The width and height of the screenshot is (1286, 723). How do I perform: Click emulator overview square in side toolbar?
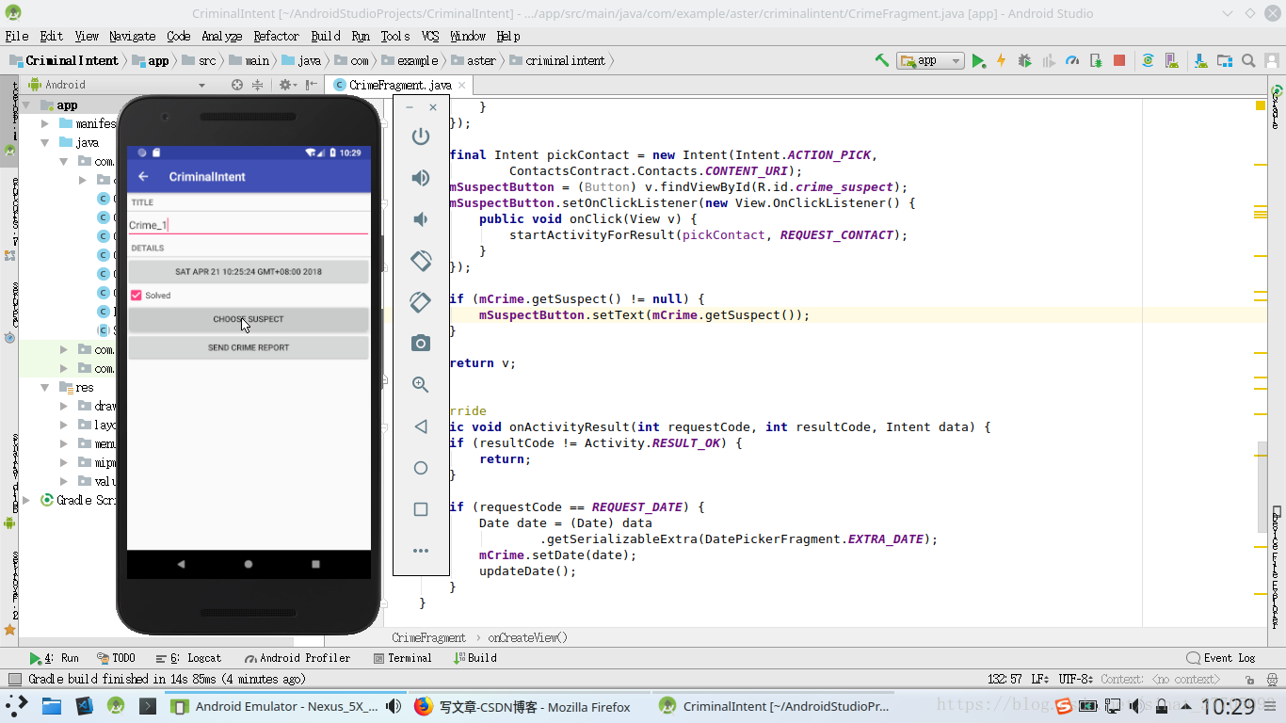[421, 509]
